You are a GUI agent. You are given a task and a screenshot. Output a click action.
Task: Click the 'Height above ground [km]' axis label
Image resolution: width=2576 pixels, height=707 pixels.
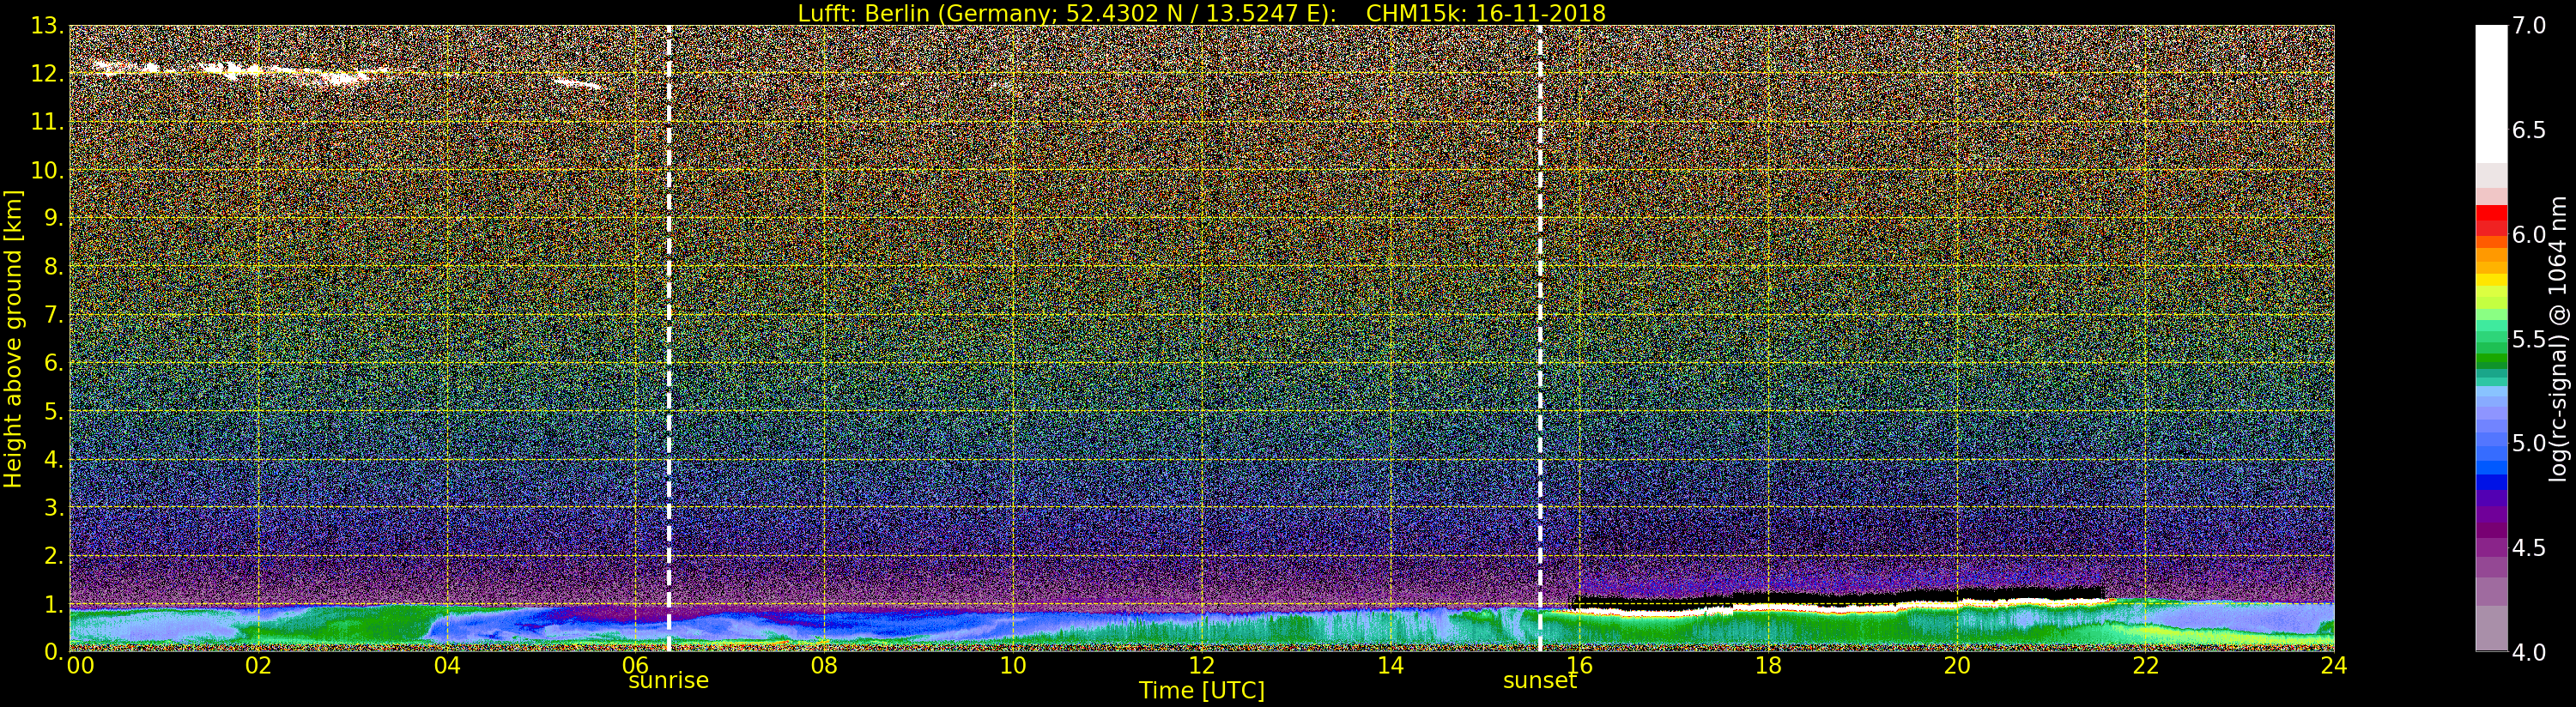click(x=13, y=339)
